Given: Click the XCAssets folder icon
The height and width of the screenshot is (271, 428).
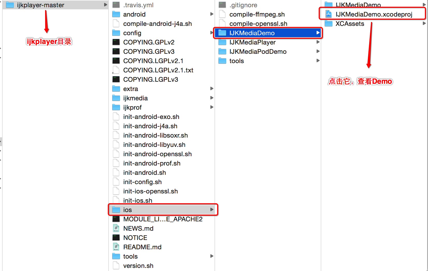Looking at the screenshot, I should pyautogui.click(x=329, y=24).
